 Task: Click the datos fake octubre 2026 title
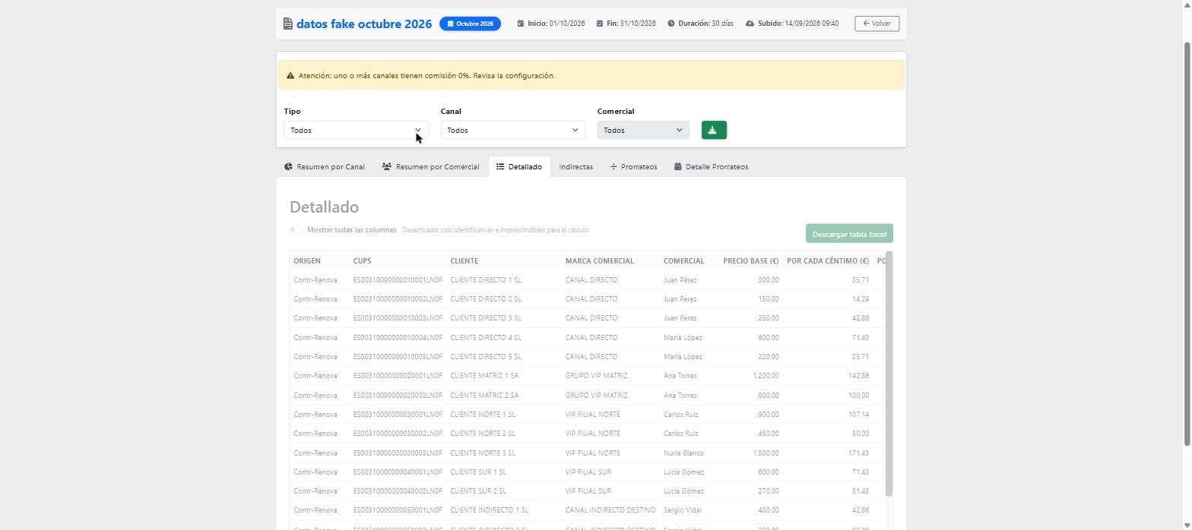364,24
